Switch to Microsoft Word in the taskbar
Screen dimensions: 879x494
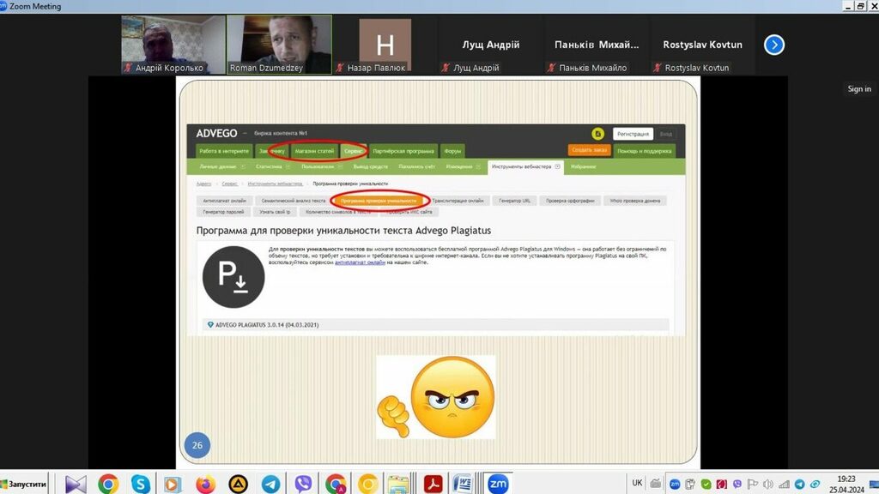point(463,484)
